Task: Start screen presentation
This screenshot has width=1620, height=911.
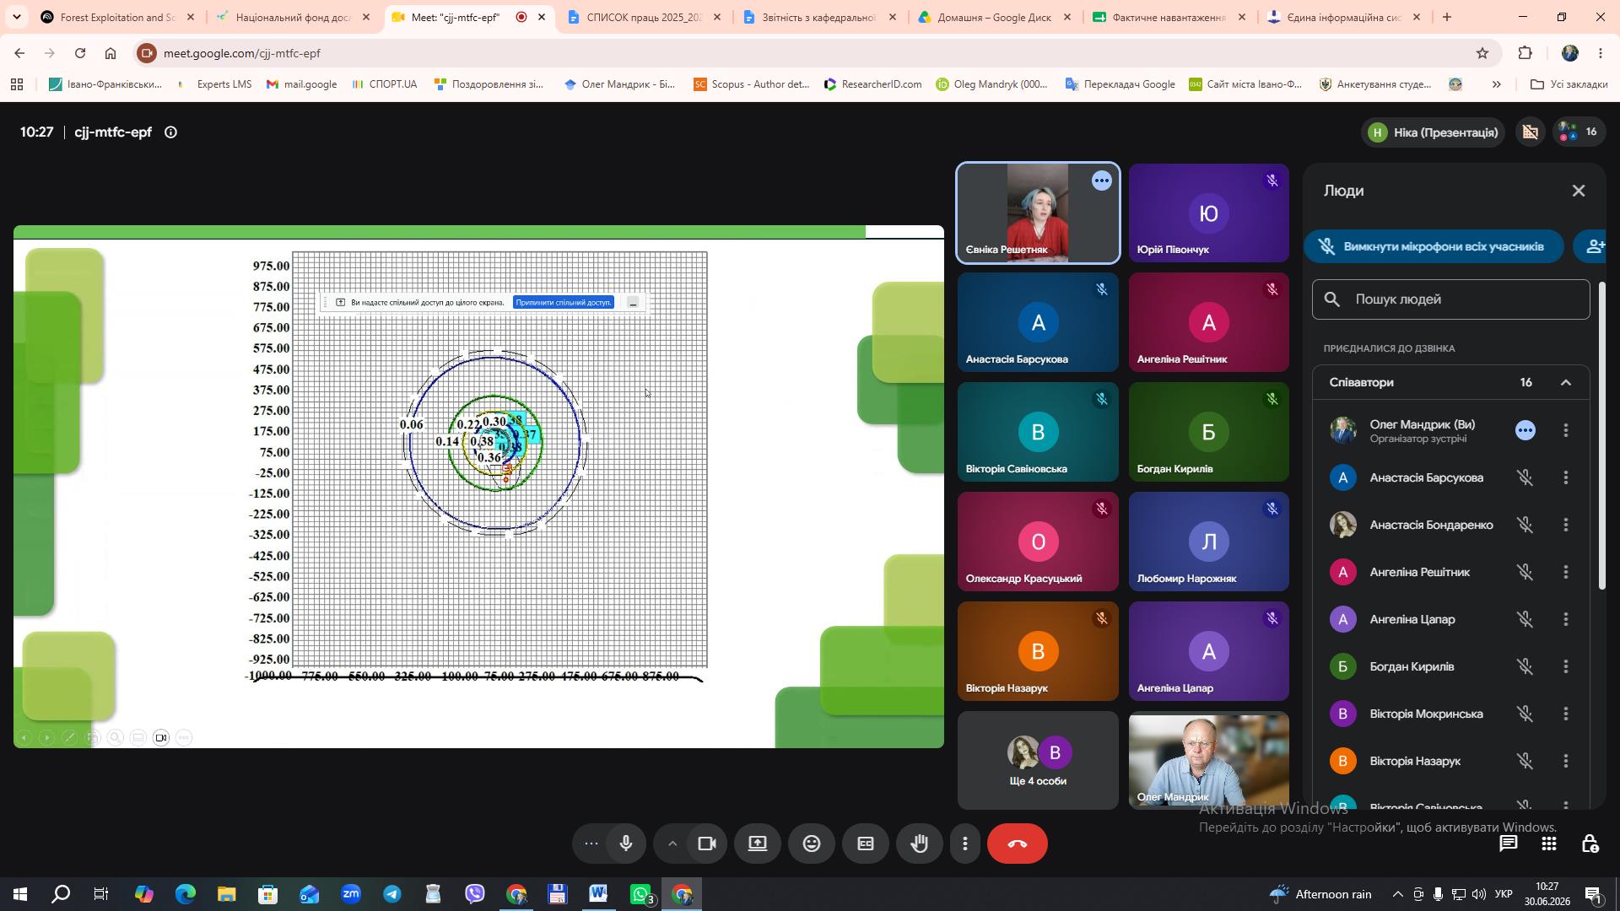Action: click(x=758, y=844)
